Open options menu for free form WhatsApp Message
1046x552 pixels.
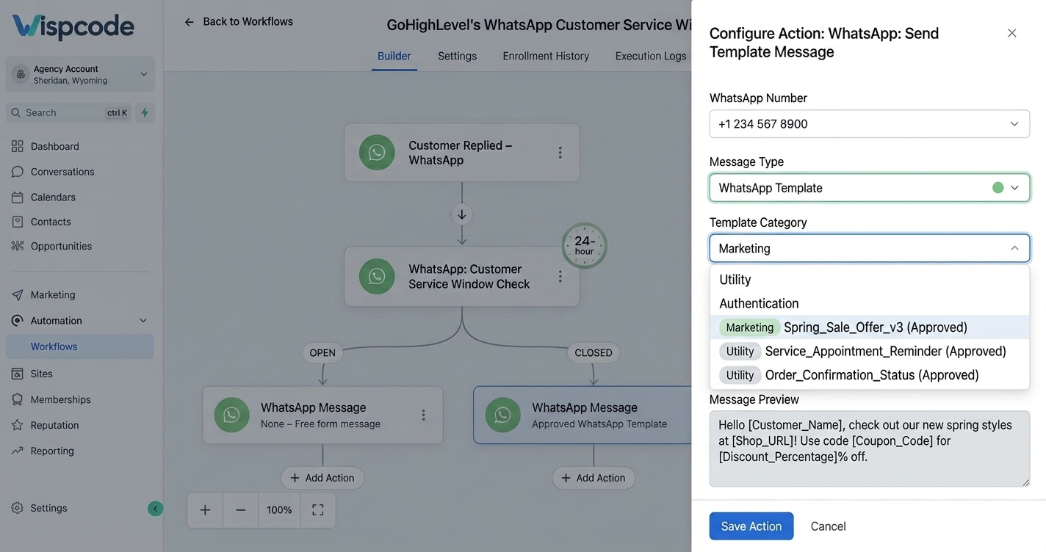tap(423, 415)
